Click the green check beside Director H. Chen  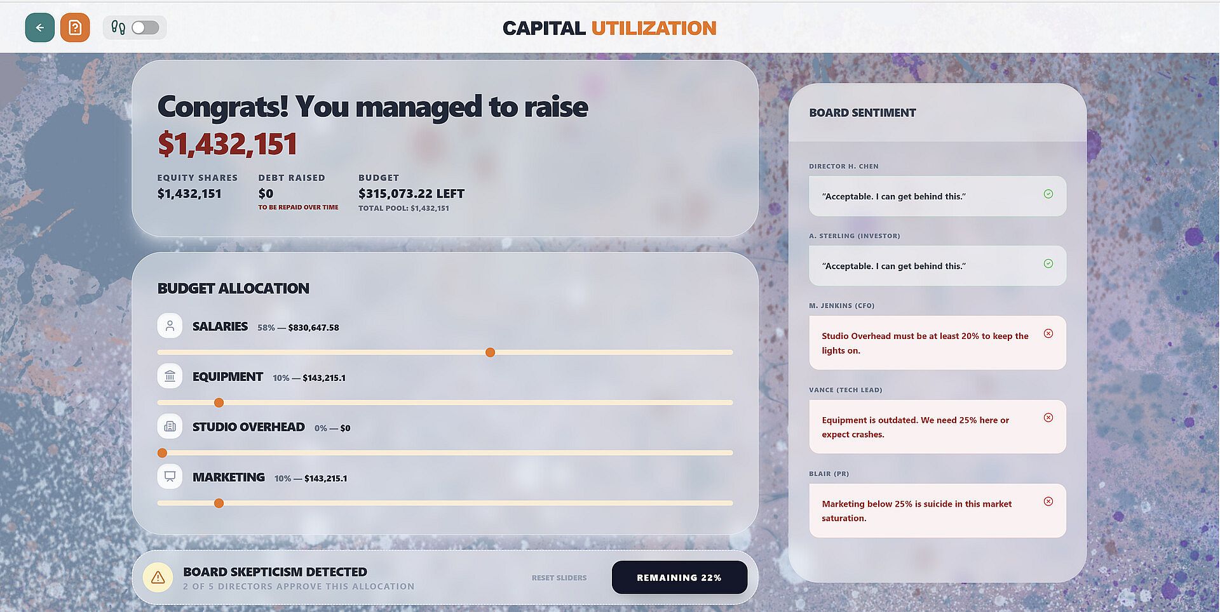click(1048, 194)
